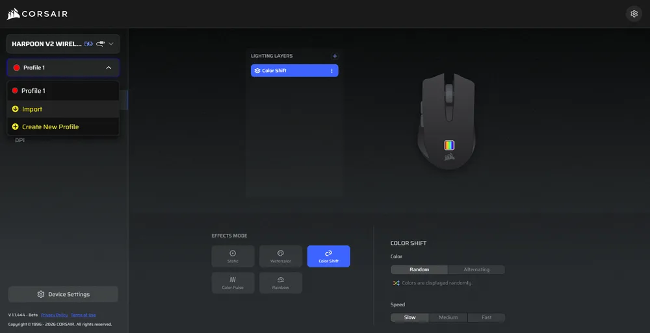The height and width of the screenshot is (333, 650).
Task: Click the 'EFFECTS MODE' heading
Action: [x=229, y=236]
